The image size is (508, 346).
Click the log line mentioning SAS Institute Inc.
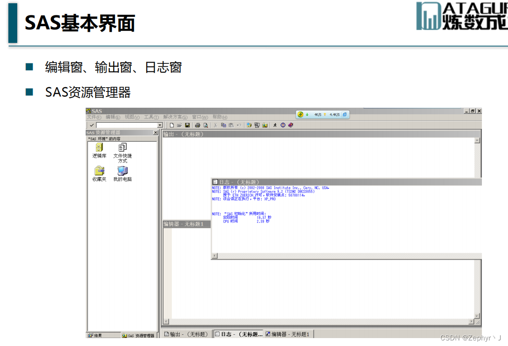pyautogui.click(x=271, y=188)
